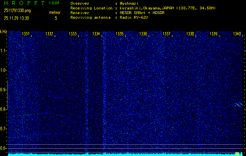Click the 1333 time axis marker

click(x=73, y=34)
